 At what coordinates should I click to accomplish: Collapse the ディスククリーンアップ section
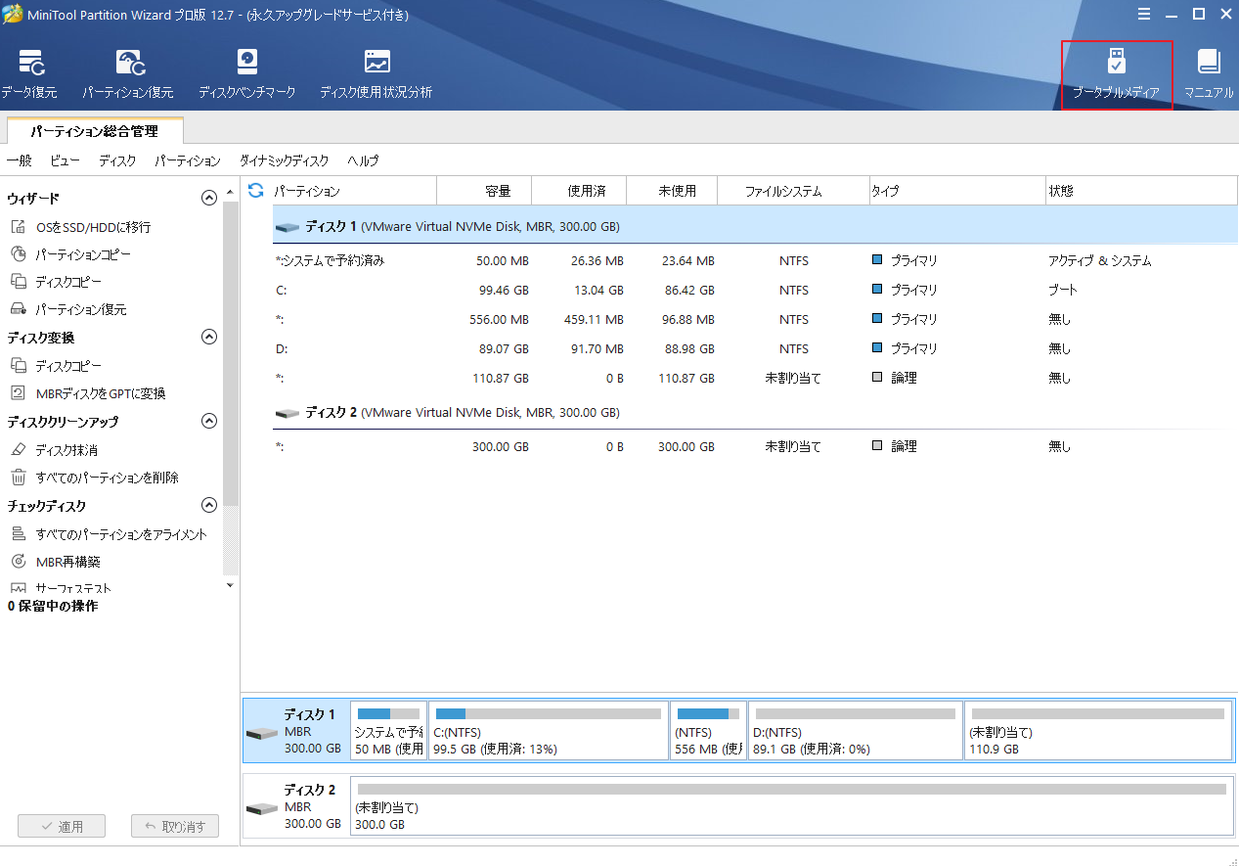[208, 421]
